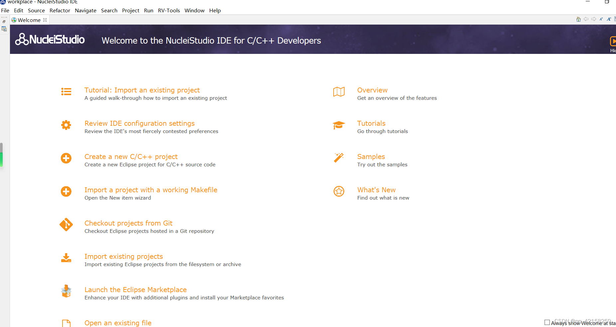Navigate back using the left arrow icon
Screen dimensions: 616x327
[x=586, y=19]
